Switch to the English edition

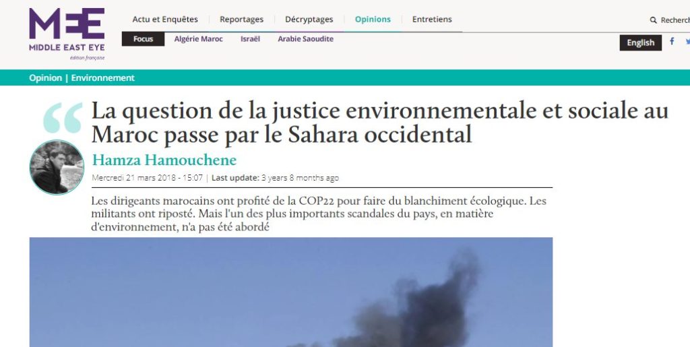point(640,42)
